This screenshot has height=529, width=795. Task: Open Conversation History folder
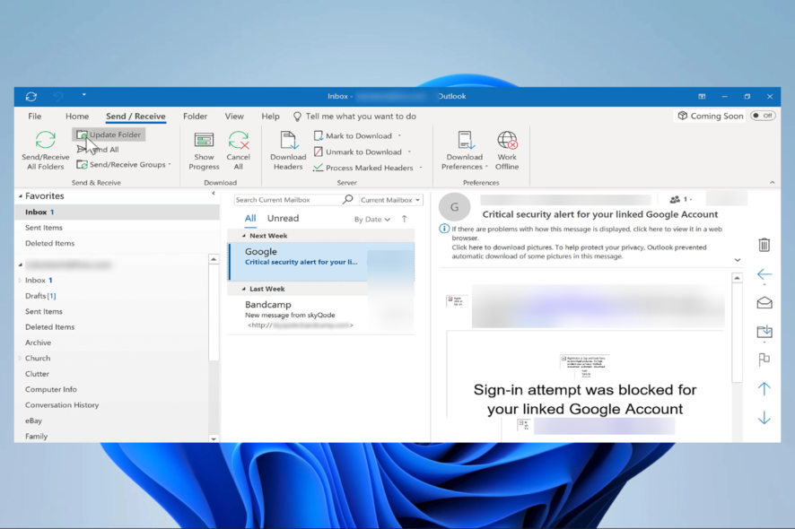coord(62,405)
